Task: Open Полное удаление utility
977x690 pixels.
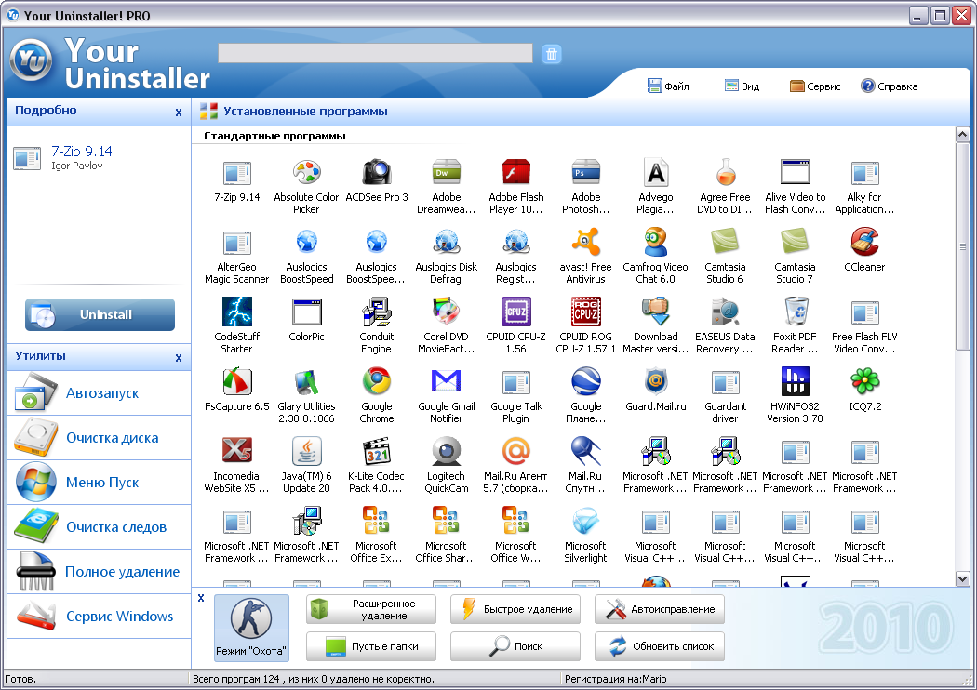Action: pos(99,572)
